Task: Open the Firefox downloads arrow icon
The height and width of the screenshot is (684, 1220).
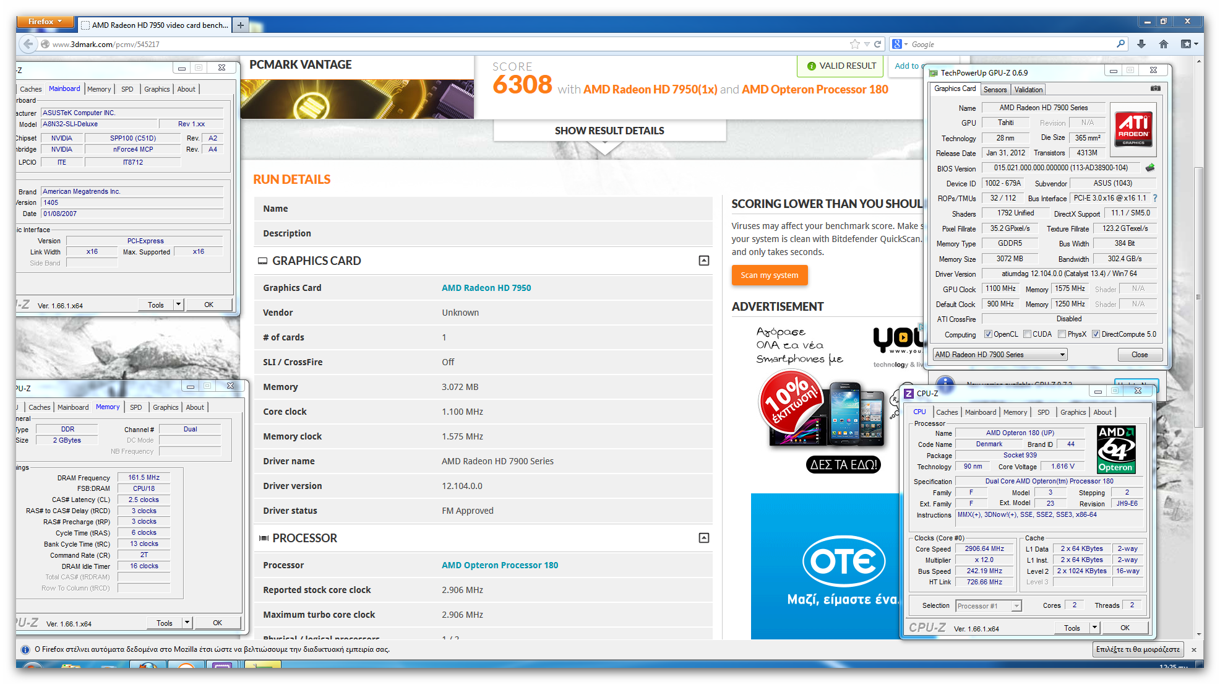Action: (1141, 44)
